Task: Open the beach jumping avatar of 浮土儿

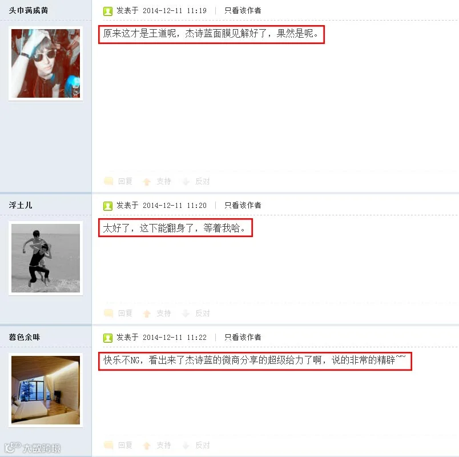Action: (46, 258)
